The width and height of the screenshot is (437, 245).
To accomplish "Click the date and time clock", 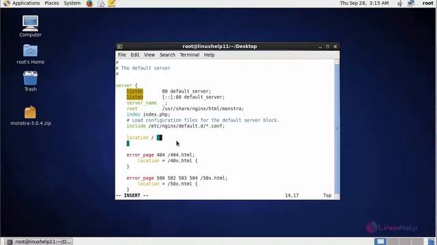I will (x=364, y=3).
